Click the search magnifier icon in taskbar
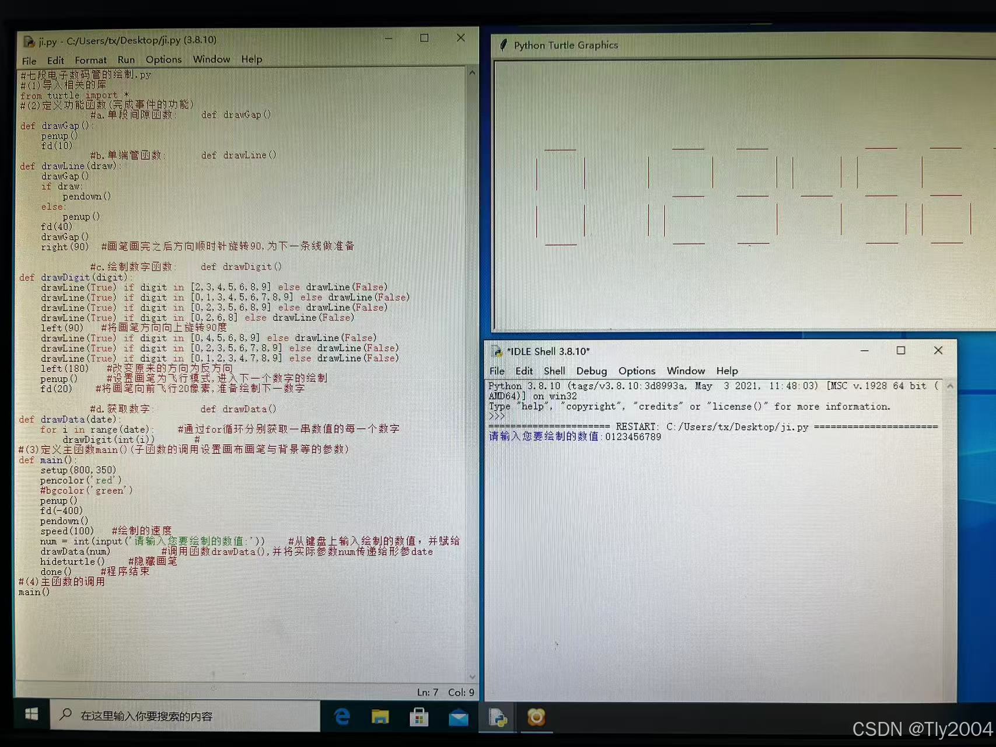Screen dimensions: 996x747 (66, 715)
